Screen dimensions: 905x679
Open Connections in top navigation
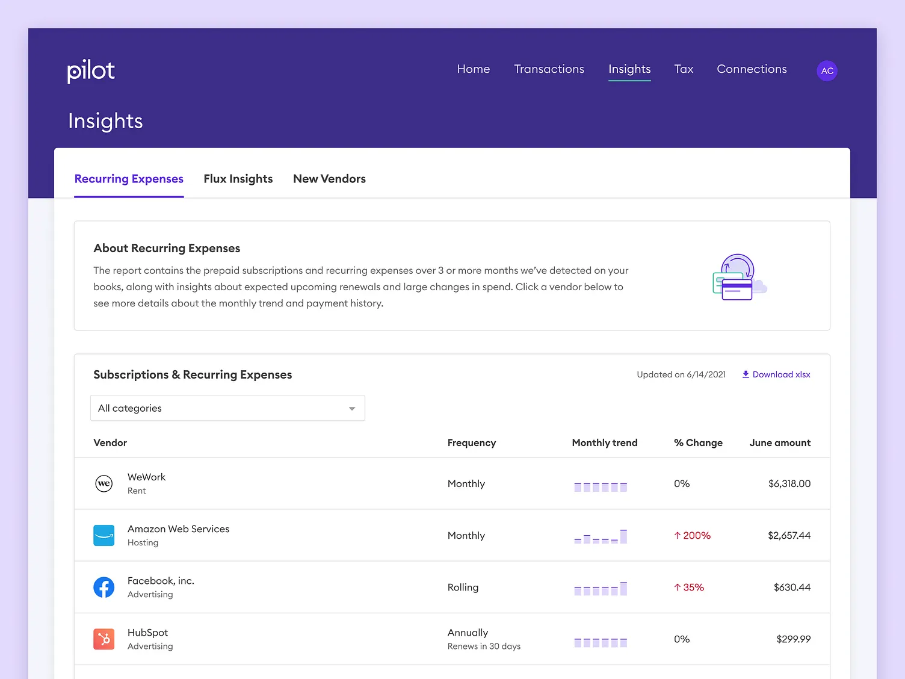pos(752,69)
